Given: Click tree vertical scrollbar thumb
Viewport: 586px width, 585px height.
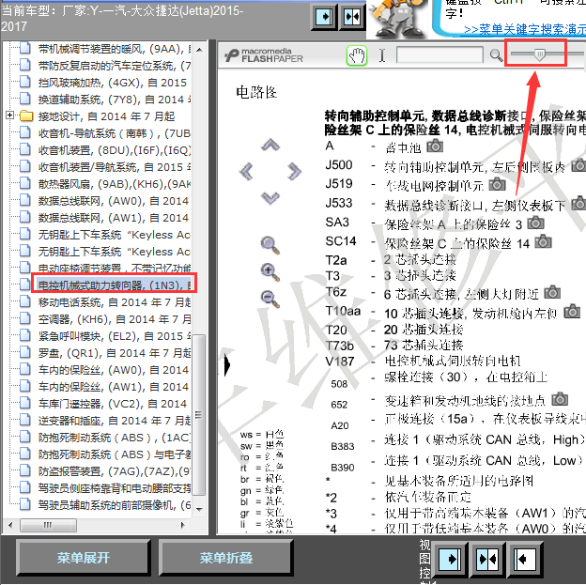Looking at the screenshot, I should [x=200, y=414].
